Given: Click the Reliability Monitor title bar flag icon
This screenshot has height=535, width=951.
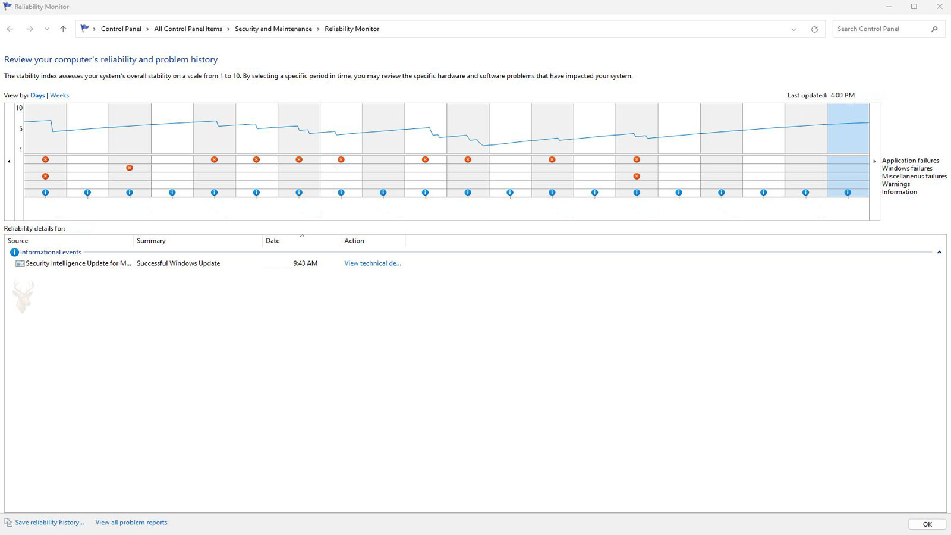Looking at the screenshot, I should (7, 7).
